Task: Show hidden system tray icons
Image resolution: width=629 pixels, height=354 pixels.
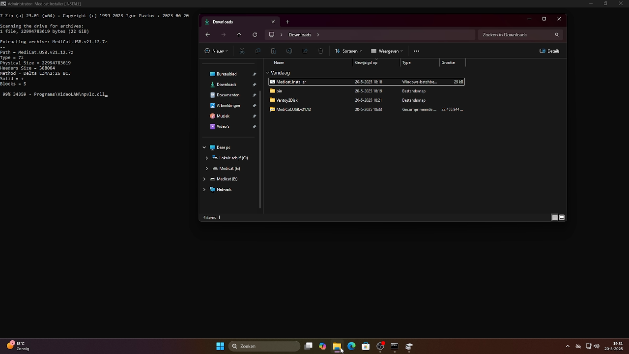Action: click(568, 346)
